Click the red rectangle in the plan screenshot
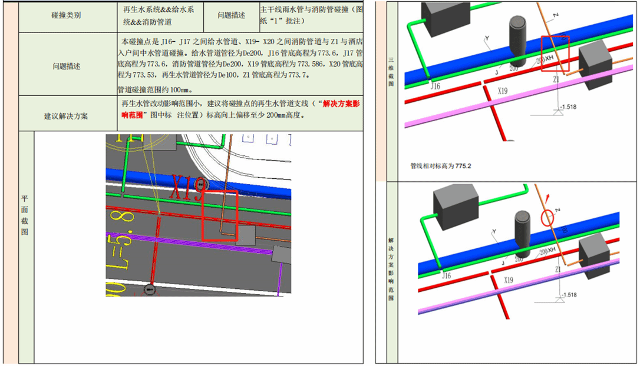Screen dimensions: 640x366 pyautogui.click(x=219, y=215)
